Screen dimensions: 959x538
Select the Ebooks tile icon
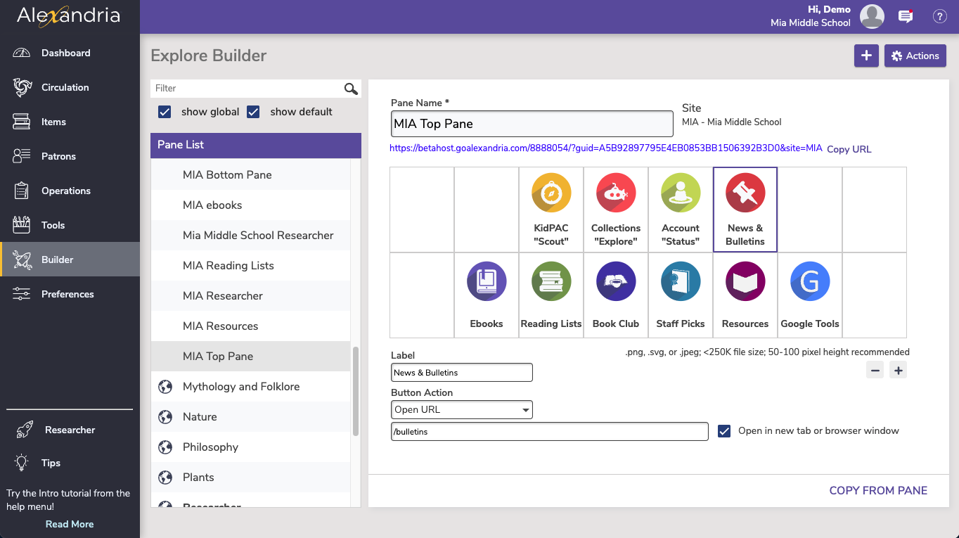click(x=487, y=281)
